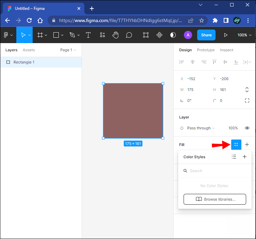256x239 pixels.
Task: Expand the Page 1 dropdown
Action: point(68,50)
